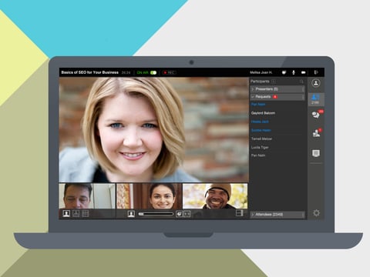Screen dimensions: 370x277
Task: Click blue name below Gaylord Balcom
Action: click(260, 122)
